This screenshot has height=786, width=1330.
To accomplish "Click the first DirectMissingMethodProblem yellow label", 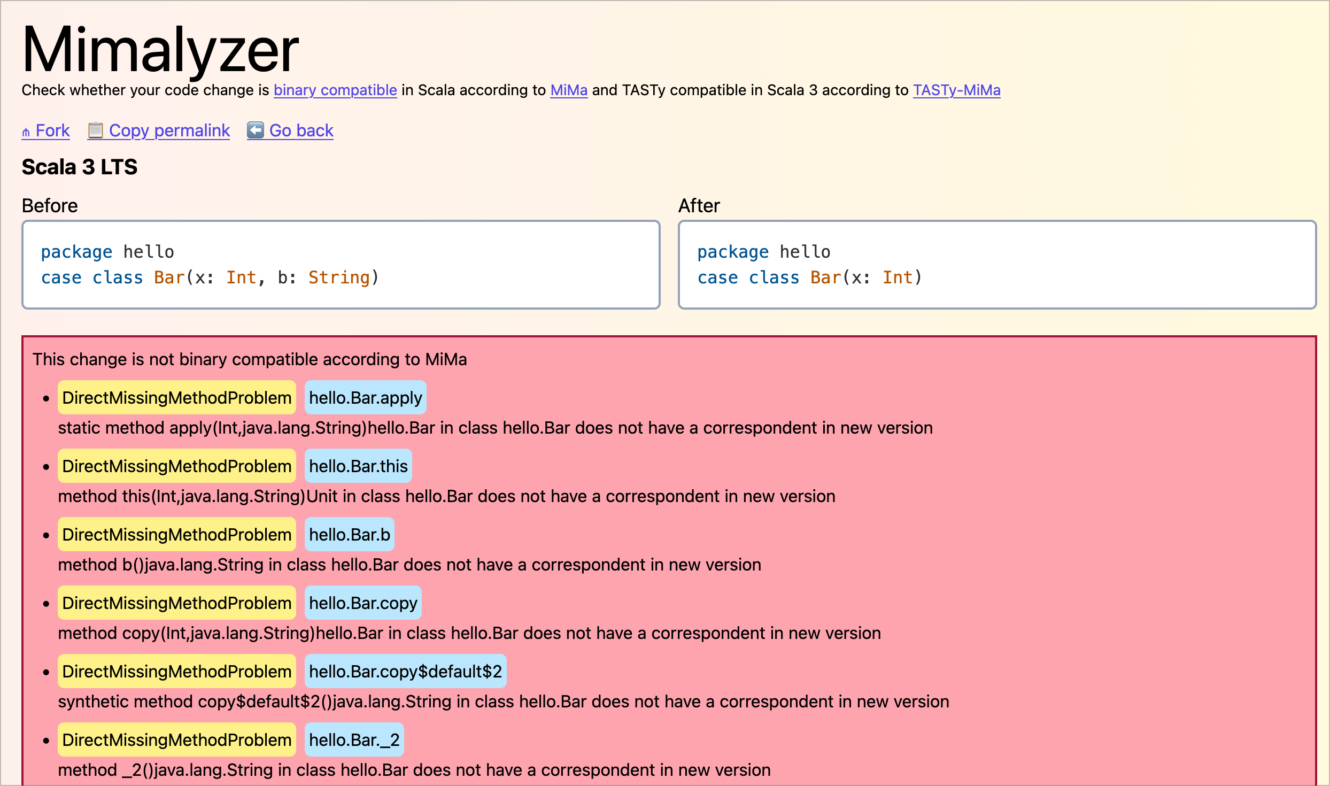I will (176, 398).
